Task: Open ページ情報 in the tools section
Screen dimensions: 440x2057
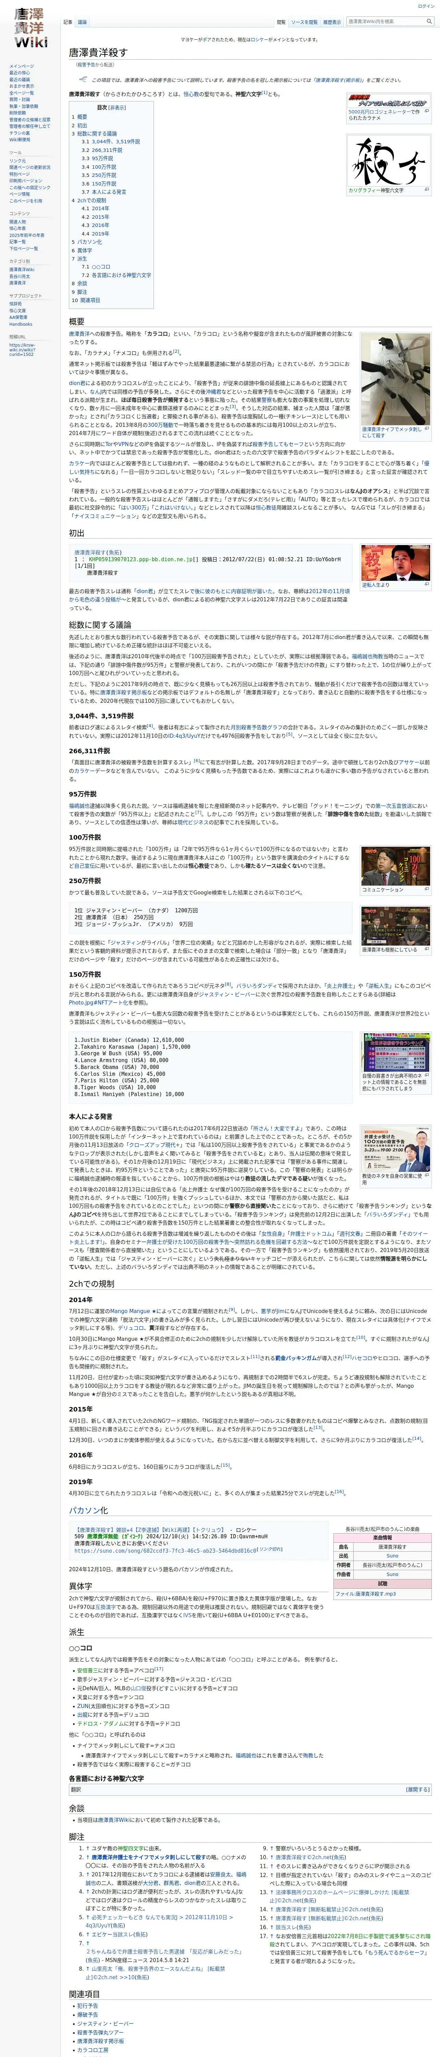Action: (x=20, y=194)
